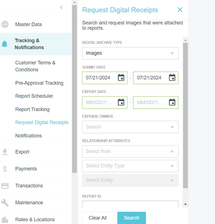Click inside the Report ID input field
This screenshot has height=224, width=215.
(x=130, y=204)
